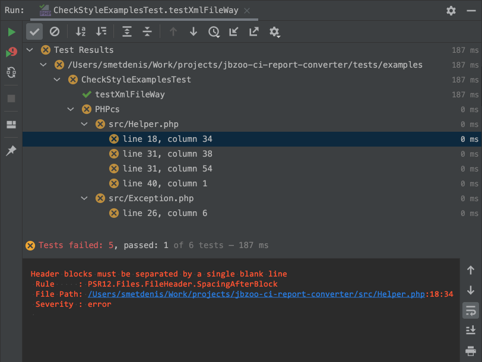Select line 26, column 6 failure
The image size is (482, 362).
tap(252, 213)
